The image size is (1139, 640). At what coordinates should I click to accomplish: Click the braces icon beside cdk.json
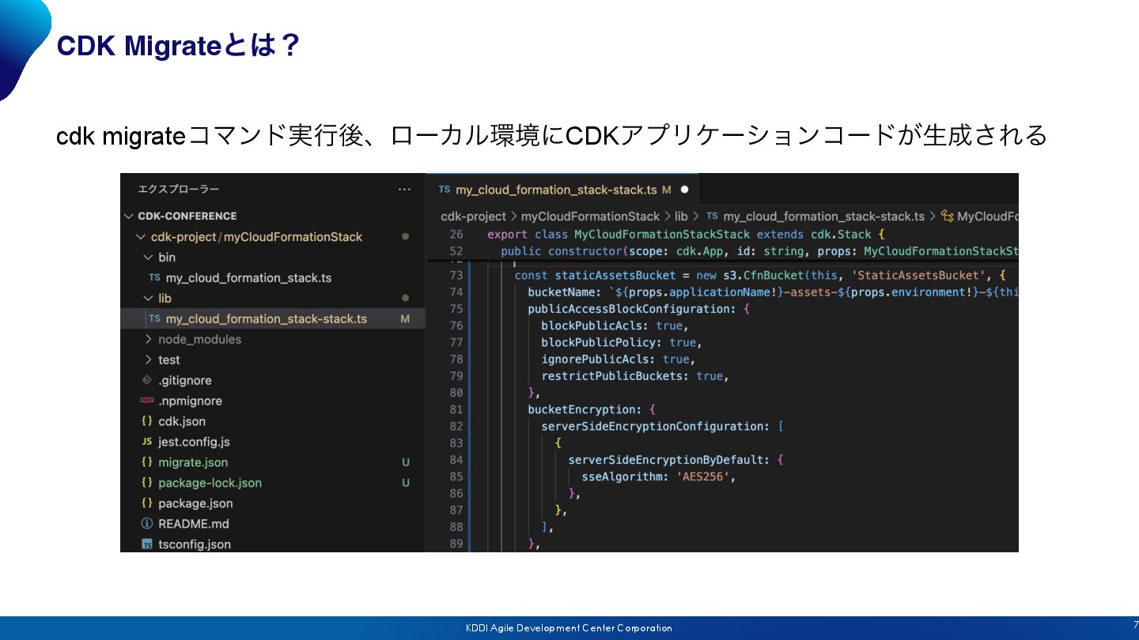(x=146, y=421)
